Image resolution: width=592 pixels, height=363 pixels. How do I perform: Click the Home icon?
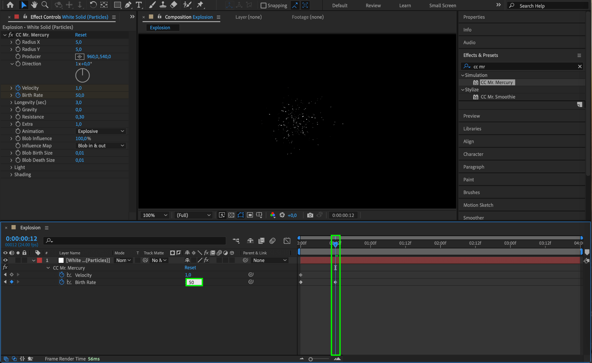10,5
